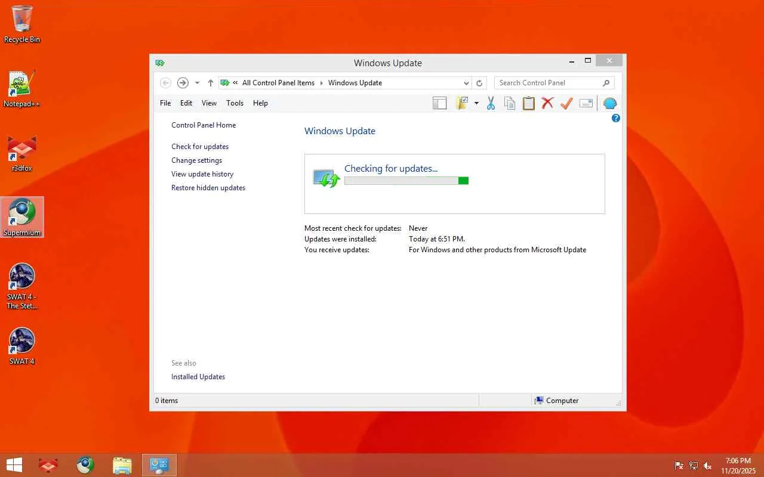
Task: Click the green arrows update status icon
Action: [x=326, y=178]
